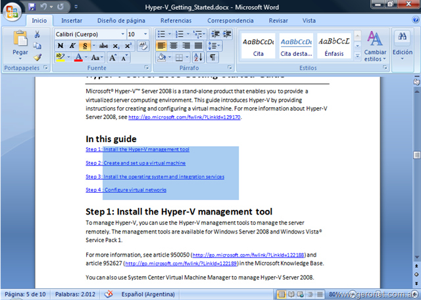Viewport: 421px width, 300px height.
Task: Follow Step 1 Install Hyper-V management tool link
Action: pos(137,149)
